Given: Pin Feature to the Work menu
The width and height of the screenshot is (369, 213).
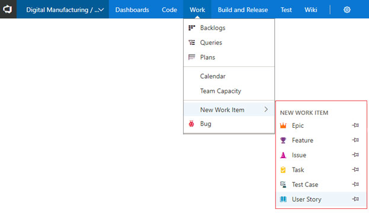Looking at the screenshot, I should click(x=355, y=140).
